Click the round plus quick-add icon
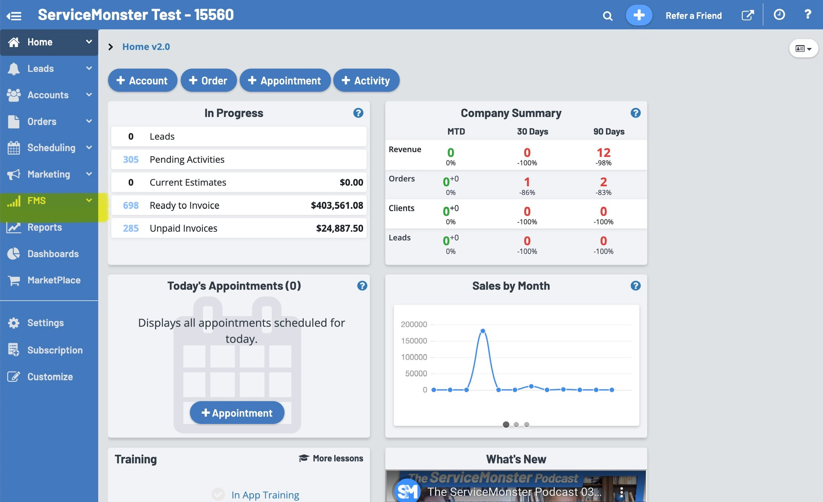This screenshot has width=823, height=502. coord(638,15)
